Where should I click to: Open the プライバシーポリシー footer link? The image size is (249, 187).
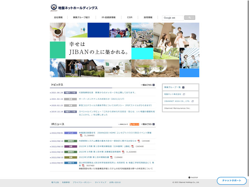tap(82, 182)
